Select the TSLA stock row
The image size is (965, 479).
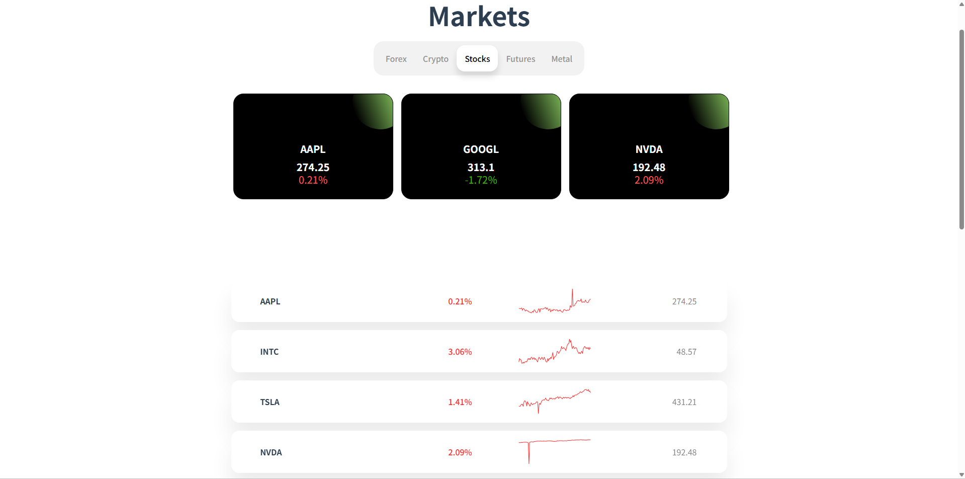tap(270, 402)
